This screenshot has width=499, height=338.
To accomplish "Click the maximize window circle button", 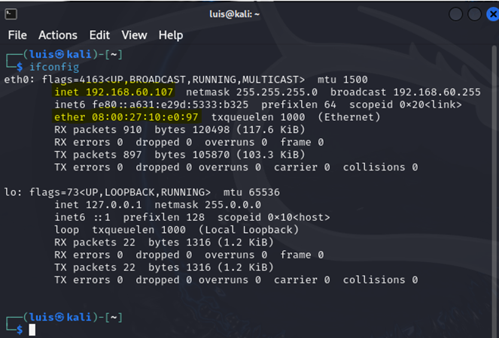I will tap(474, 14).
